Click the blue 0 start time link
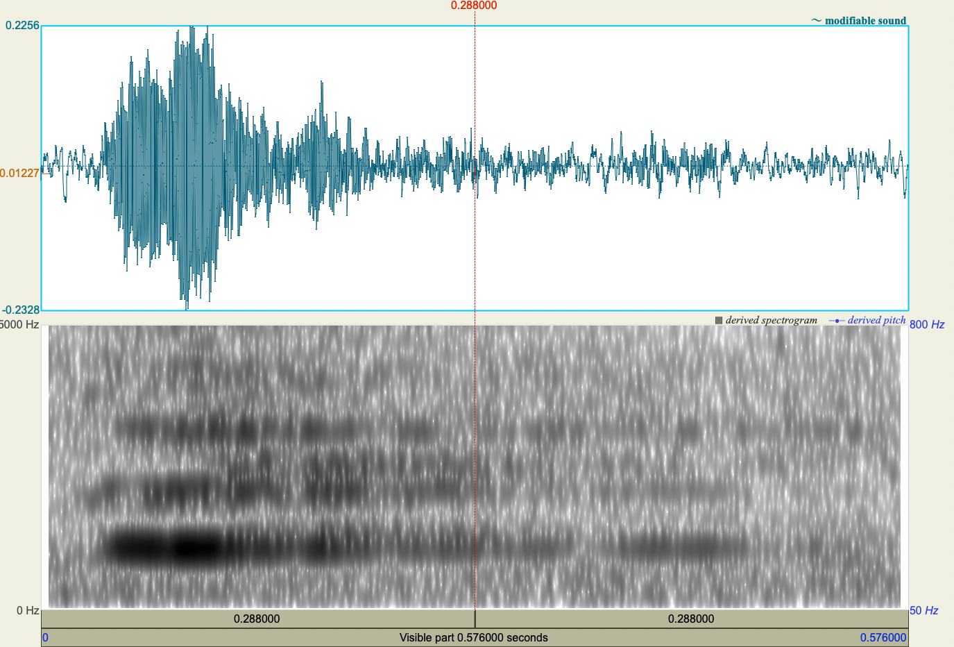 (44, 636)
